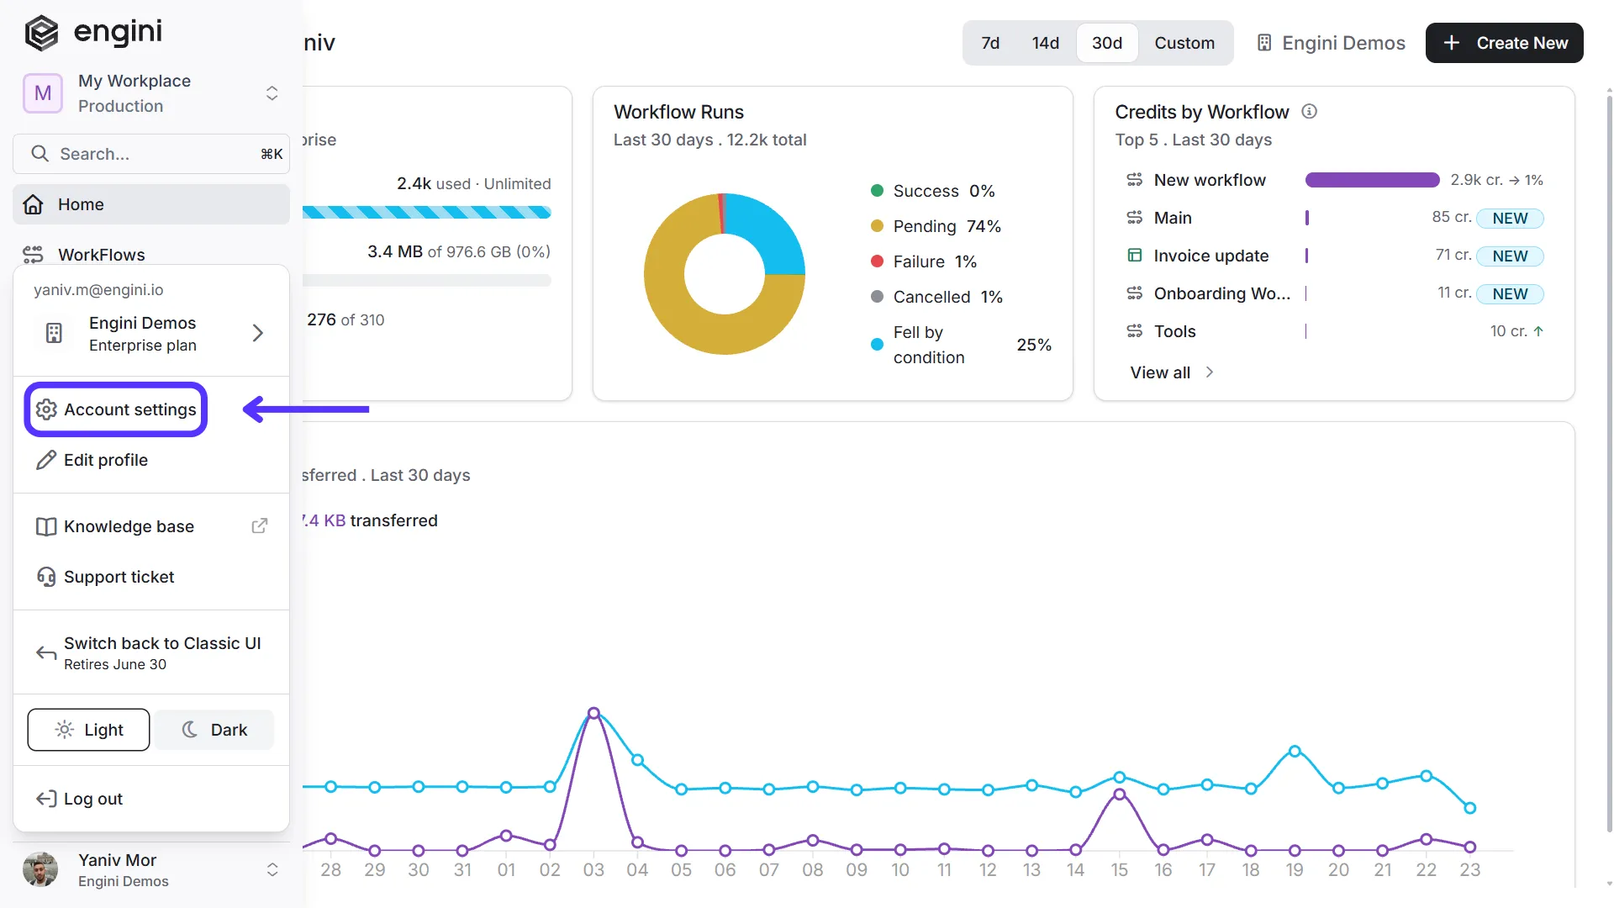The height and width of the screenshot is (908, 1614).
Task: Select the Custom time range
Action: pos(1184,43)
